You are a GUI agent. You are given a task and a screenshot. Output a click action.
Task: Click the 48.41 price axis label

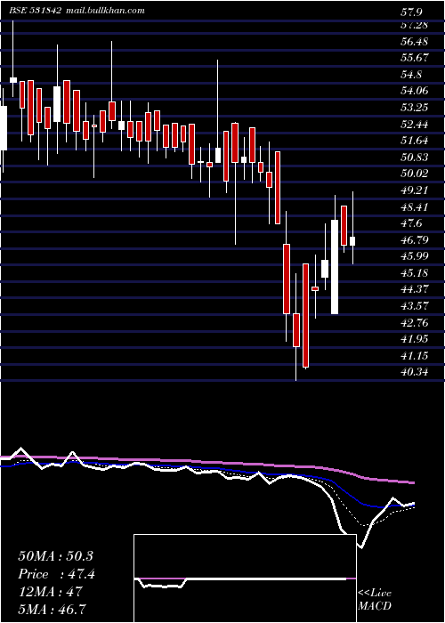coord(415,207)
